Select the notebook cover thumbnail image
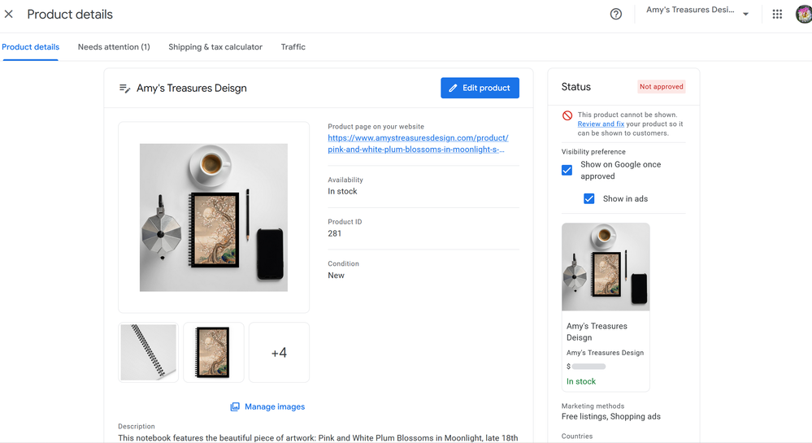This screenshot has width=812, height=443. (x=214, y=353)
